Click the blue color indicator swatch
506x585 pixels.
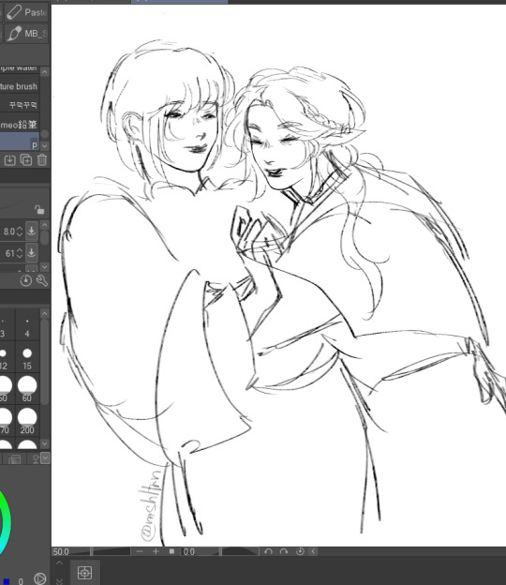(7, 581)
